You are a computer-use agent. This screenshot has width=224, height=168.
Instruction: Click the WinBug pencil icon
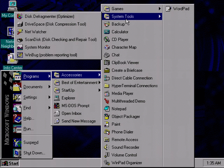point(20,55)
